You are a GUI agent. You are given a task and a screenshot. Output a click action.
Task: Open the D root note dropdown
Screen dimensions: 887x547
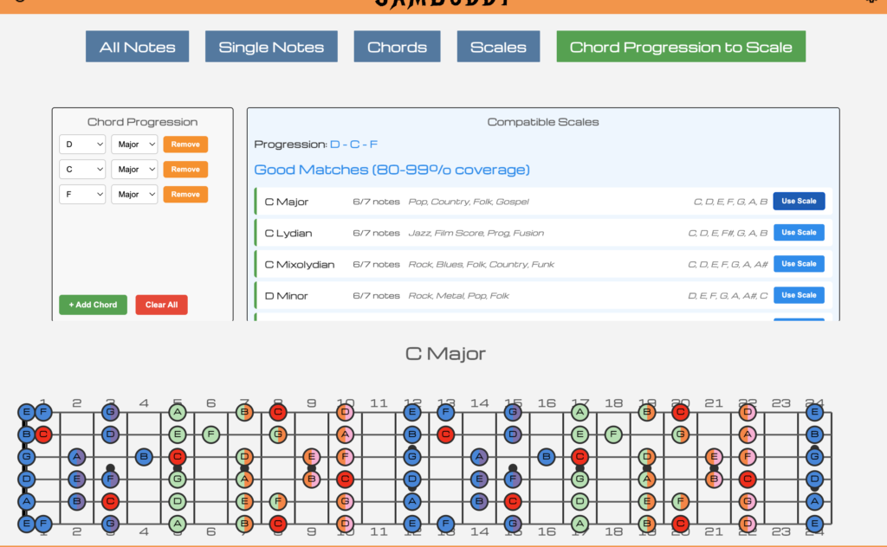click(x=82, y=144)
